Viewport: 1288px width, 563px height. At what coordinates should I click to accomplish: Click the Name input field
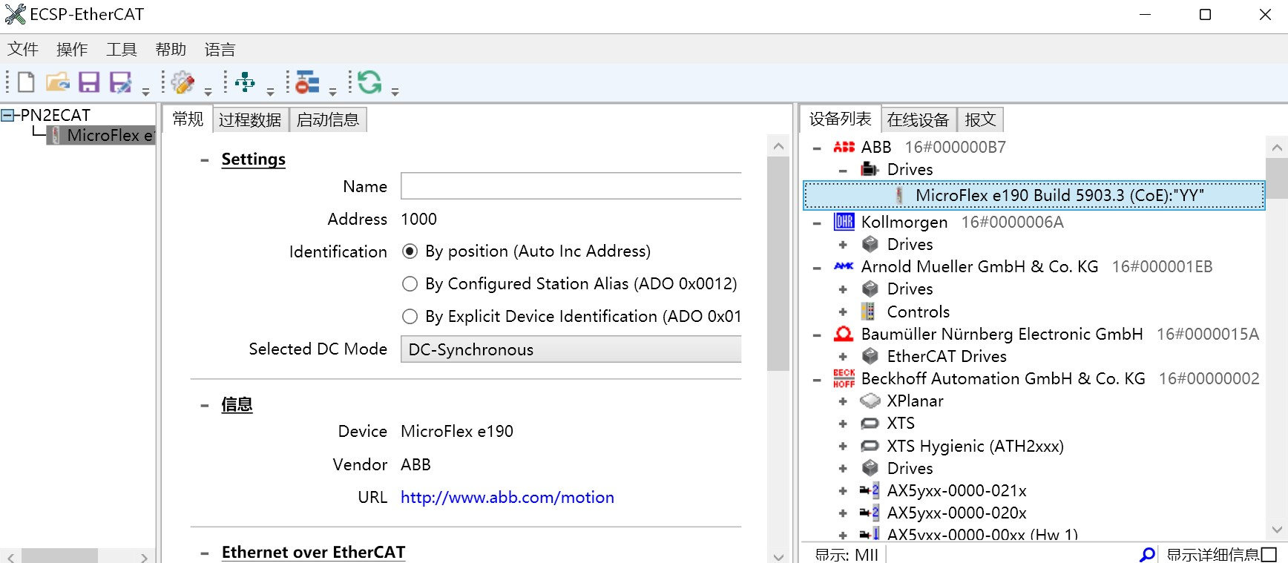571,186
